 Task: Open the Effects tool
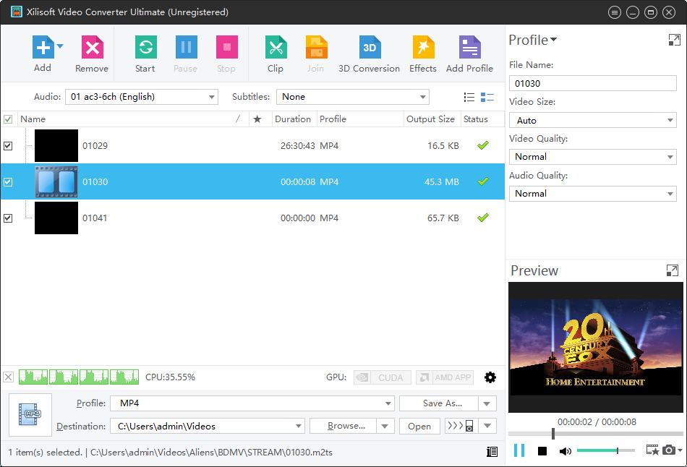tap(423, 48)
